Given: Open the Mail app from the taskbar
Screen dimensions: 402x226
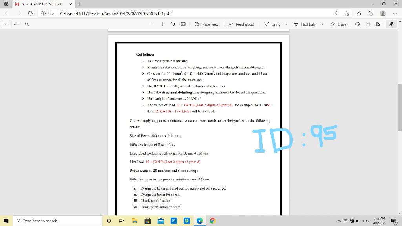Looking at the screenshot, I should [x=161, y=221].
